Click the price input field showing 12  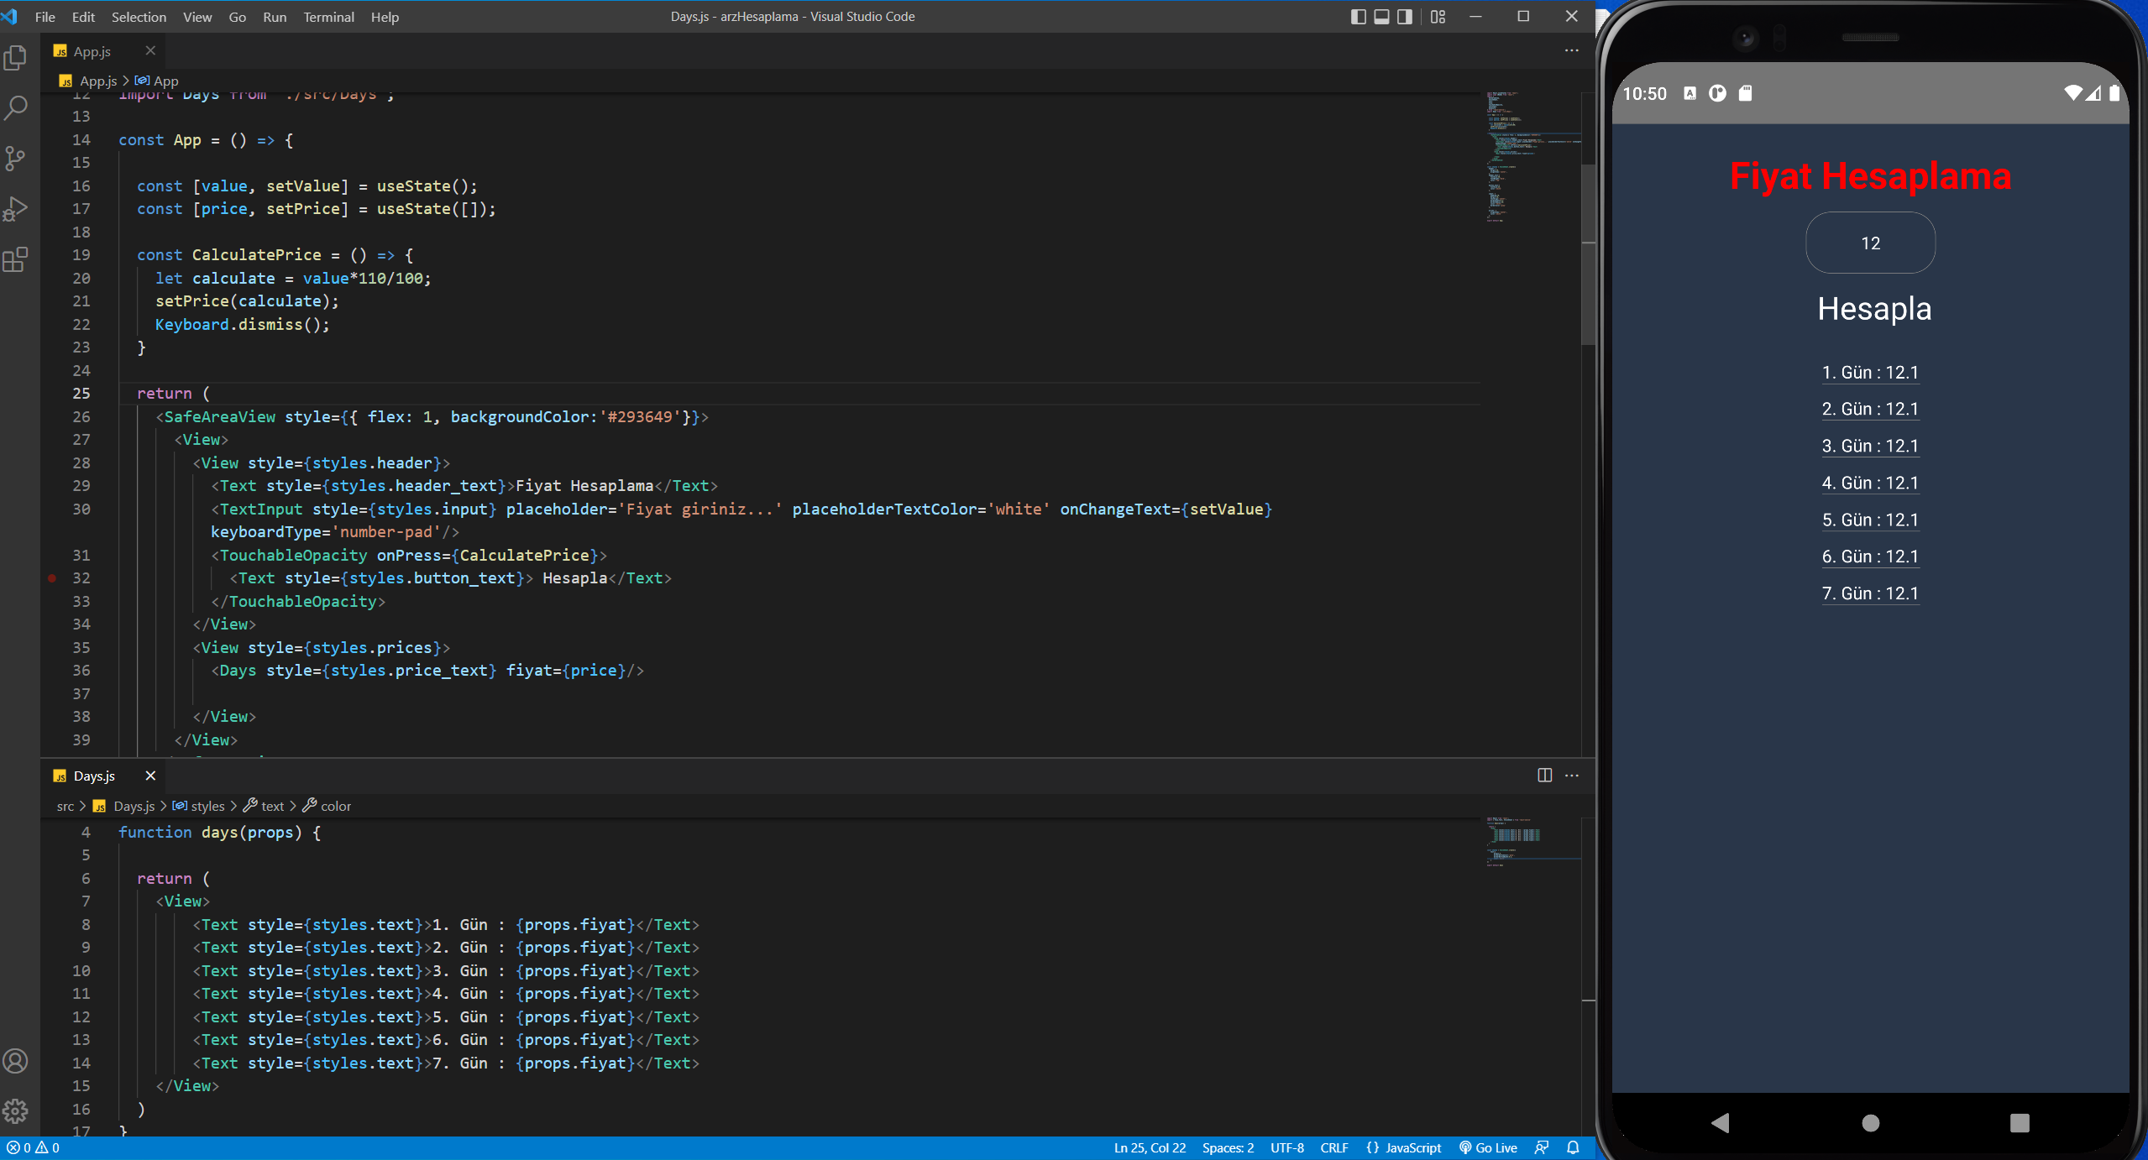[1870, 243]
